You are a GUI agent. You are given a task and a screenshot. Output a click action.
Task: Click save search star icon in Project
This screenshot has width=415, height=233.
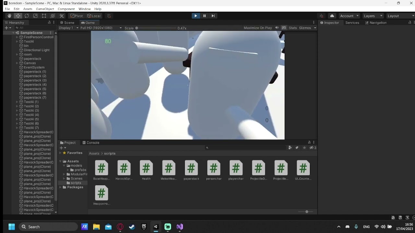pos(304,148)
